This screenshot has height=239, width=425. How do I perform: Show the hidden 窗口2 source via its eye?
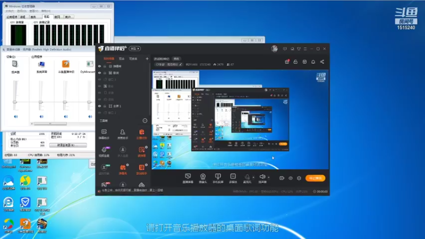point(99,113)
